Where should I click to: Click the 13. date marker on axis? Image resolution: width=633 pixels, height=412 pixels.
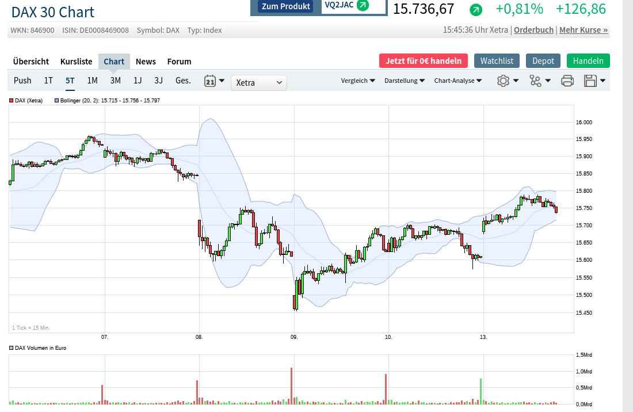pos(483,337)
